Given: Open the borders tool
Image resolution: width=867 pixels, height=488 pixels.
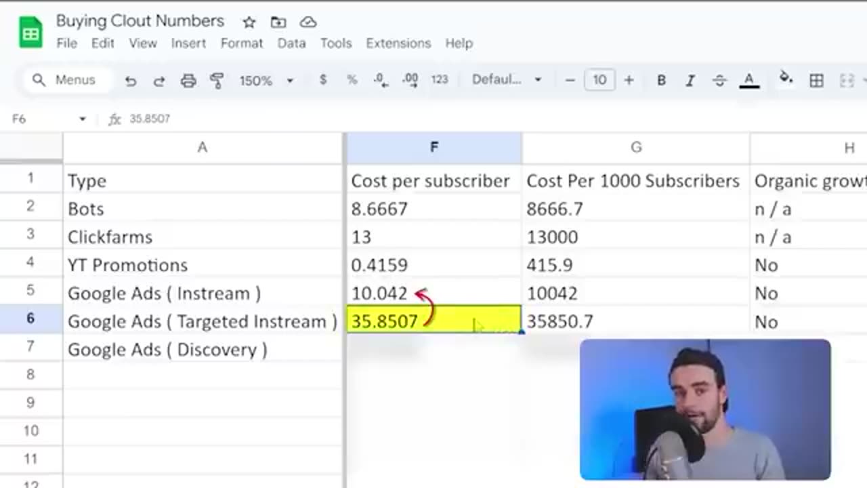Looking at the screenshot, I should 816,81.
